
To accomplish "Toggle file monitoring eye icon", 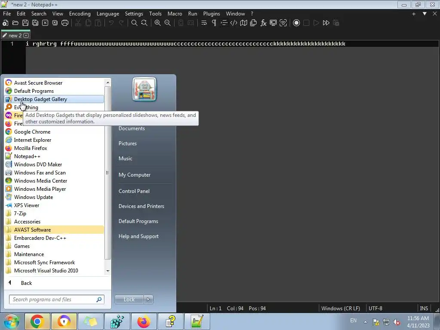I will [283, 23].
